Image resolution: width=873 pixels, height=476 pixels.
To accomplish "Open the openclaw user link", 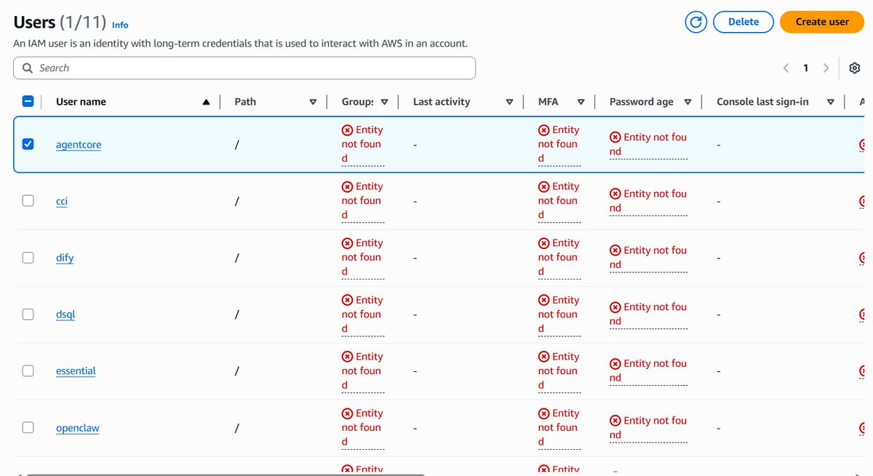I will pyautogui.click(x=78, y=427).
